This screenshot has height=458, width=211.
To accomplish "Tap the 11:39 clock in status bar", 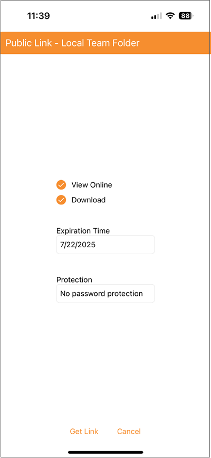I will click(39, 16).
